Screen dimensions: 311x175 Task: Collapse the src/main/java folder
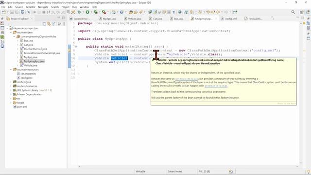(x=11, y=33)
